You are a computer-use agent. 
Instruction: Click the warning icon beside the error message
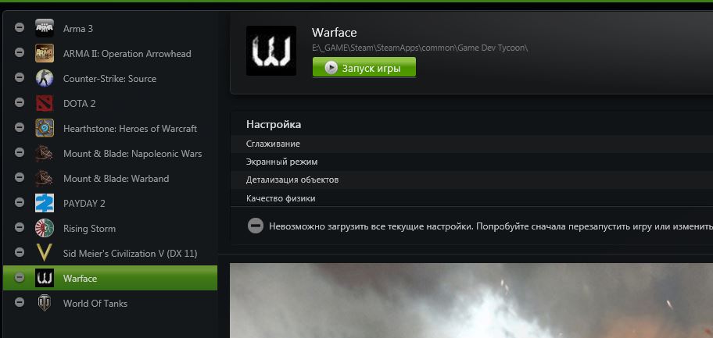pos(256,226)
